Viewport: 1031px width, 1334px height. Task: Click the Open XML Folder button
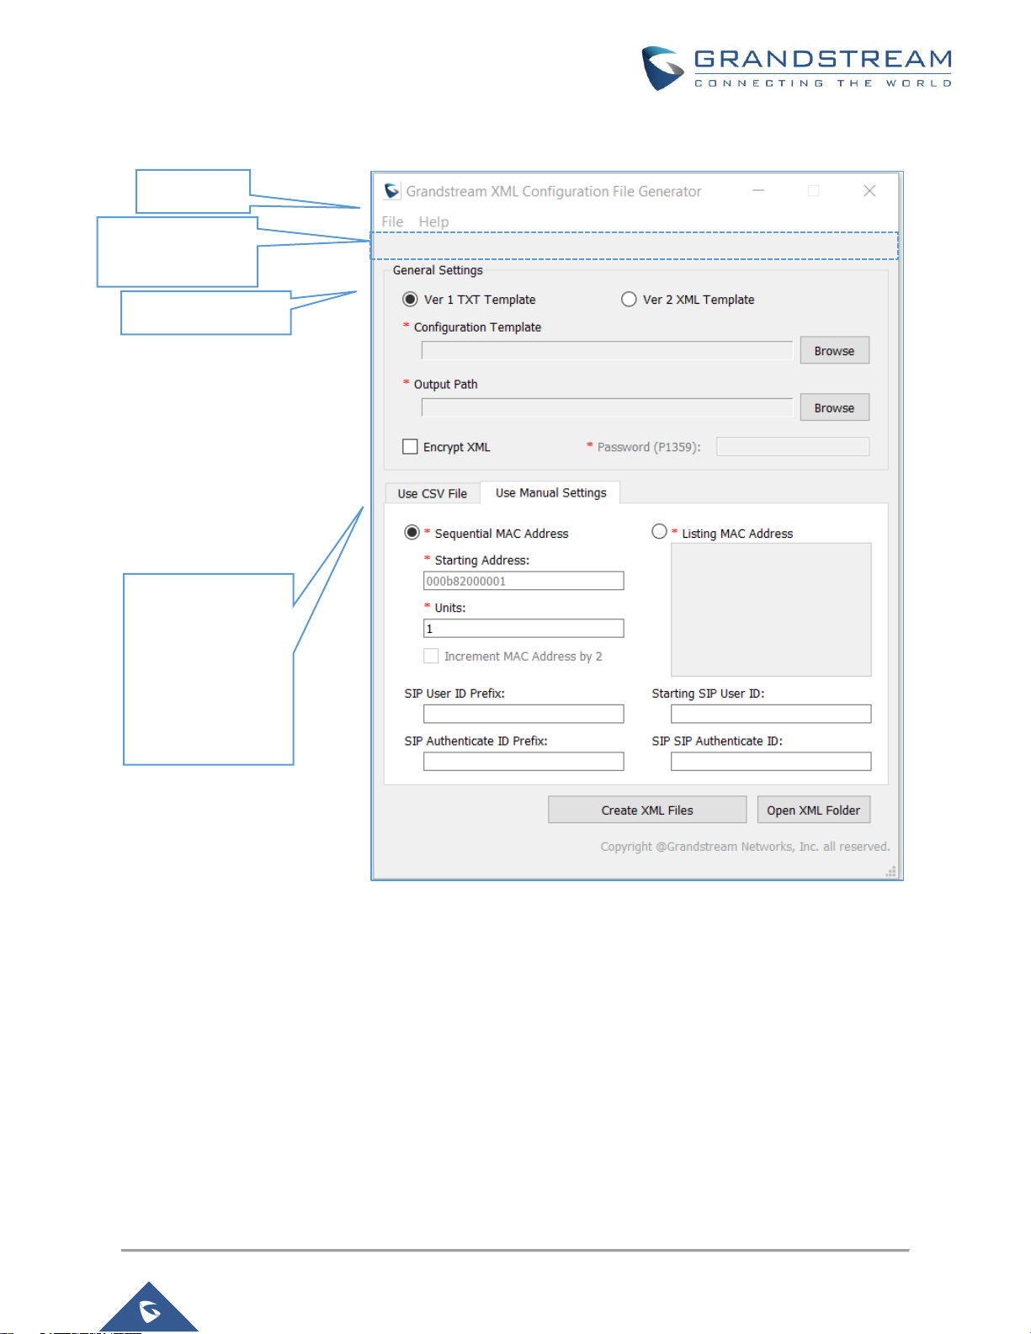814,810
